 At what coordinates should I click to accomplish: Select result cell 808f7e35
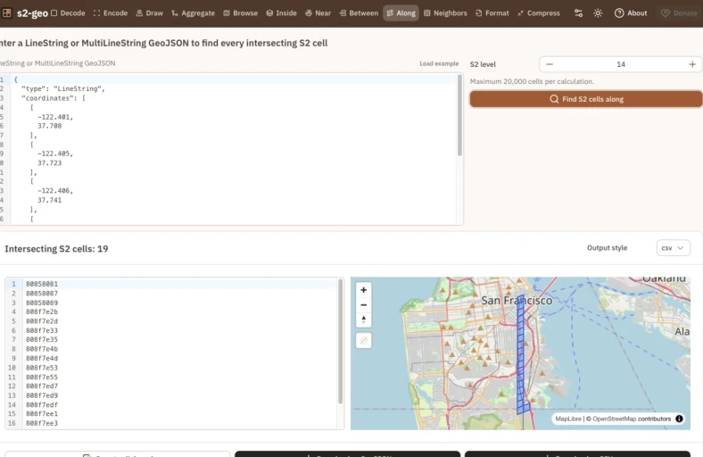(42, 339)
